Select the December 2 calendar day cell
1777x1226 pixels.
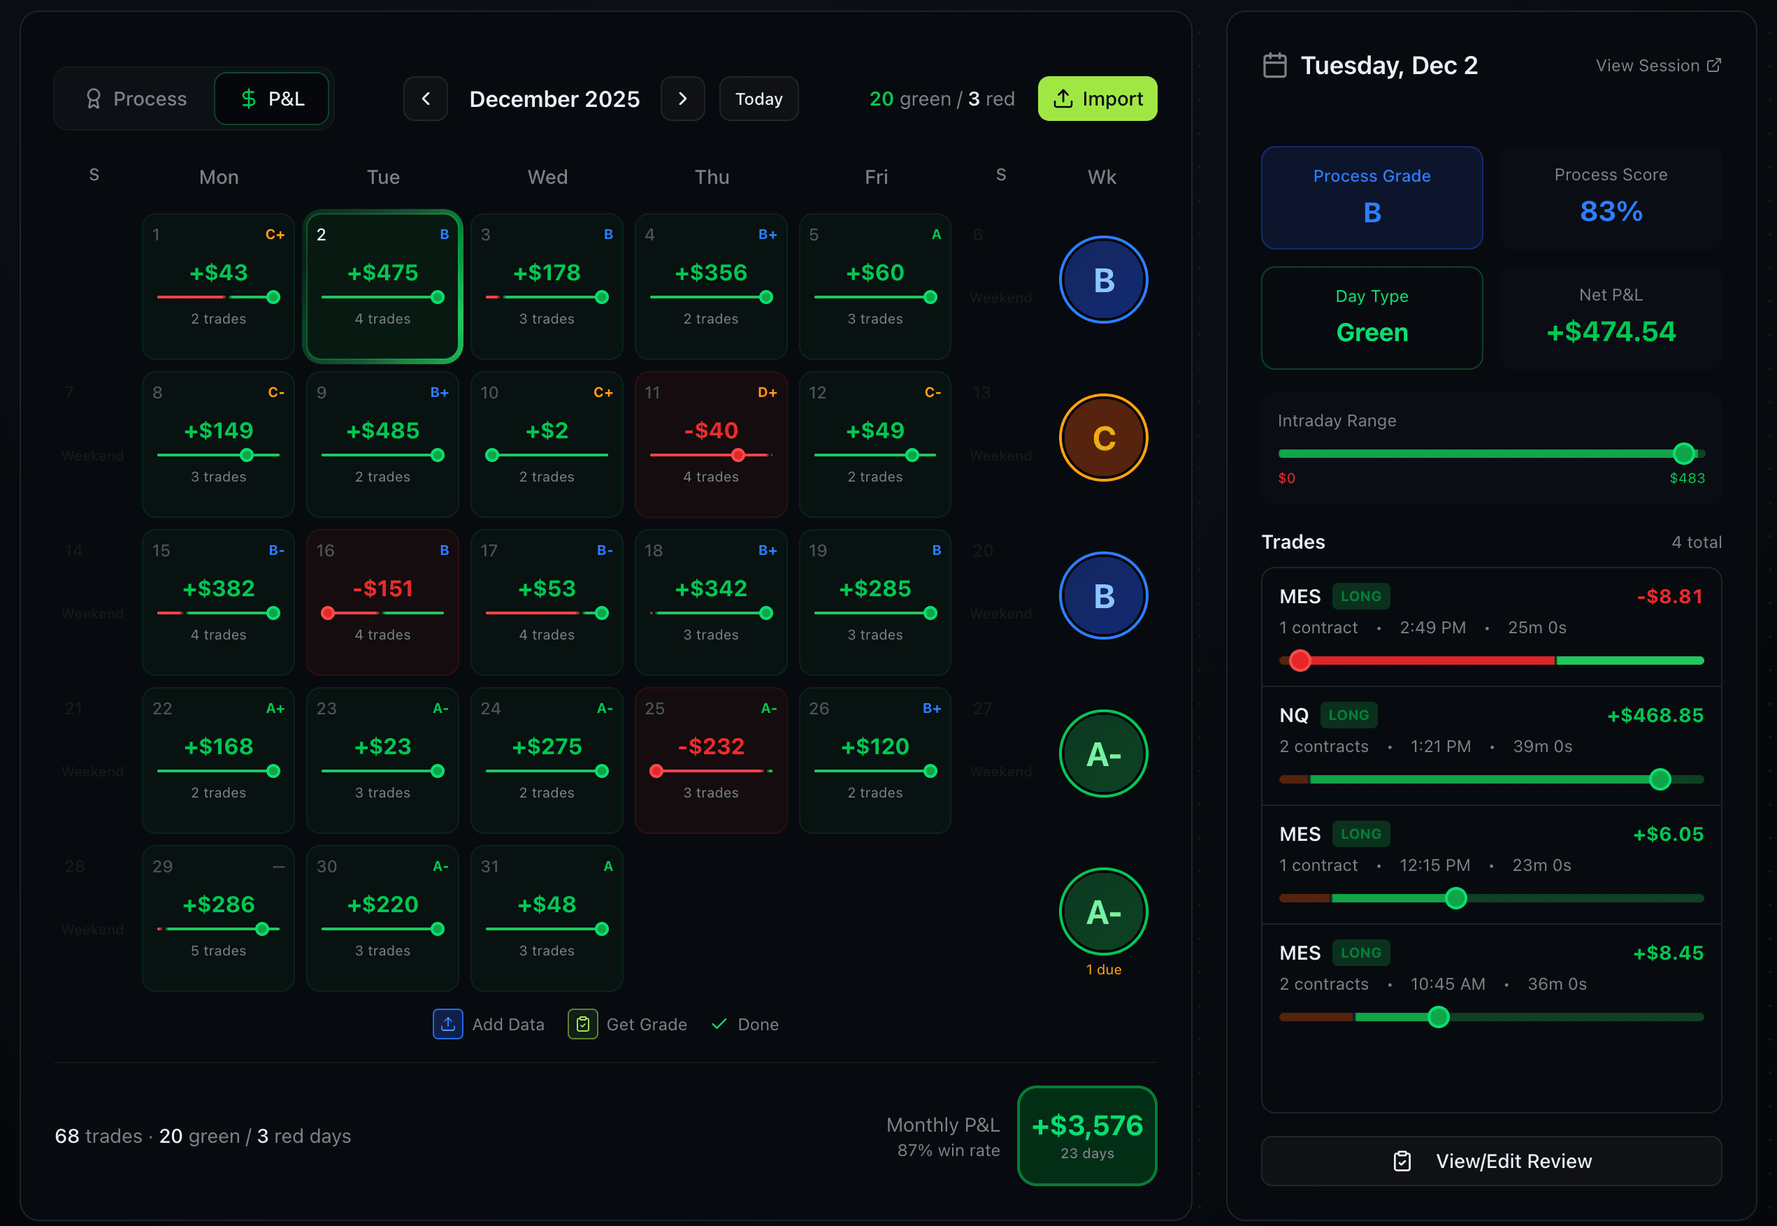point(382,286)
